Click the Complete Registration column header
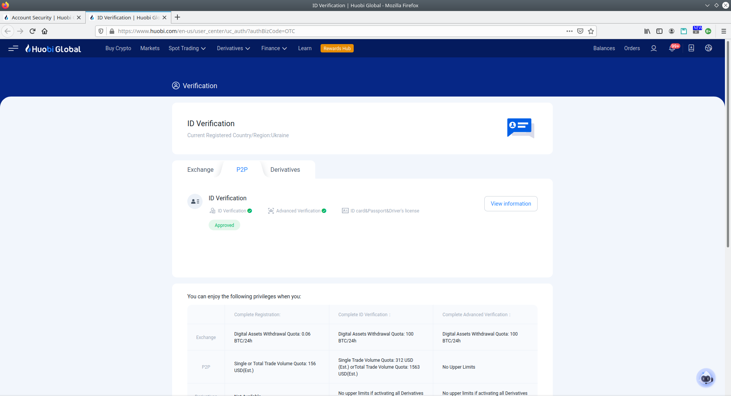The height and width of the screenshot is (396, 731). [x=257, y=315]
